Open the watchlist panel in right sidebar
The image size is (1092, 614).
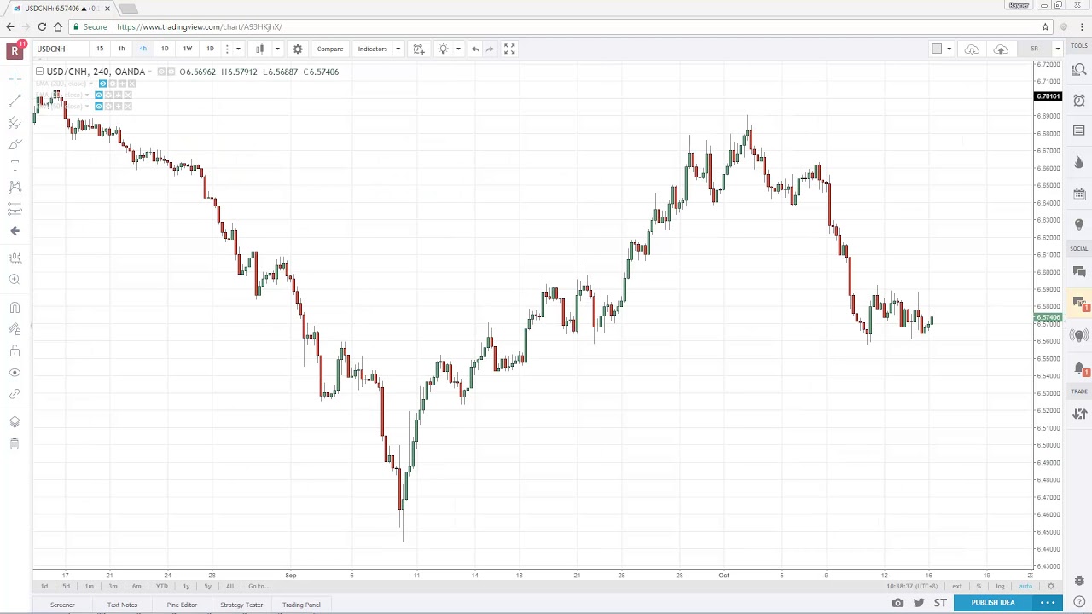[1079, 70]
